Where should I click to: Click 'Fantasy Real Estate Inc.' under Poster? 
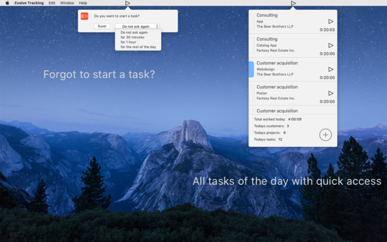pos(276,98)
